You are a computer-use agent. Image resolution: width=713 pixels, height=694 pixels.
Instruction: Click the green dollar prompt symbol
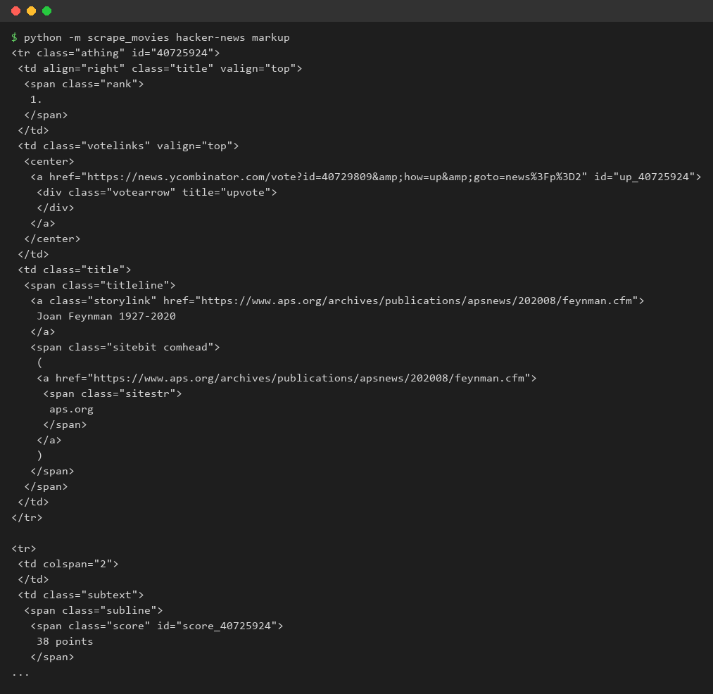[x=15, y=37]
